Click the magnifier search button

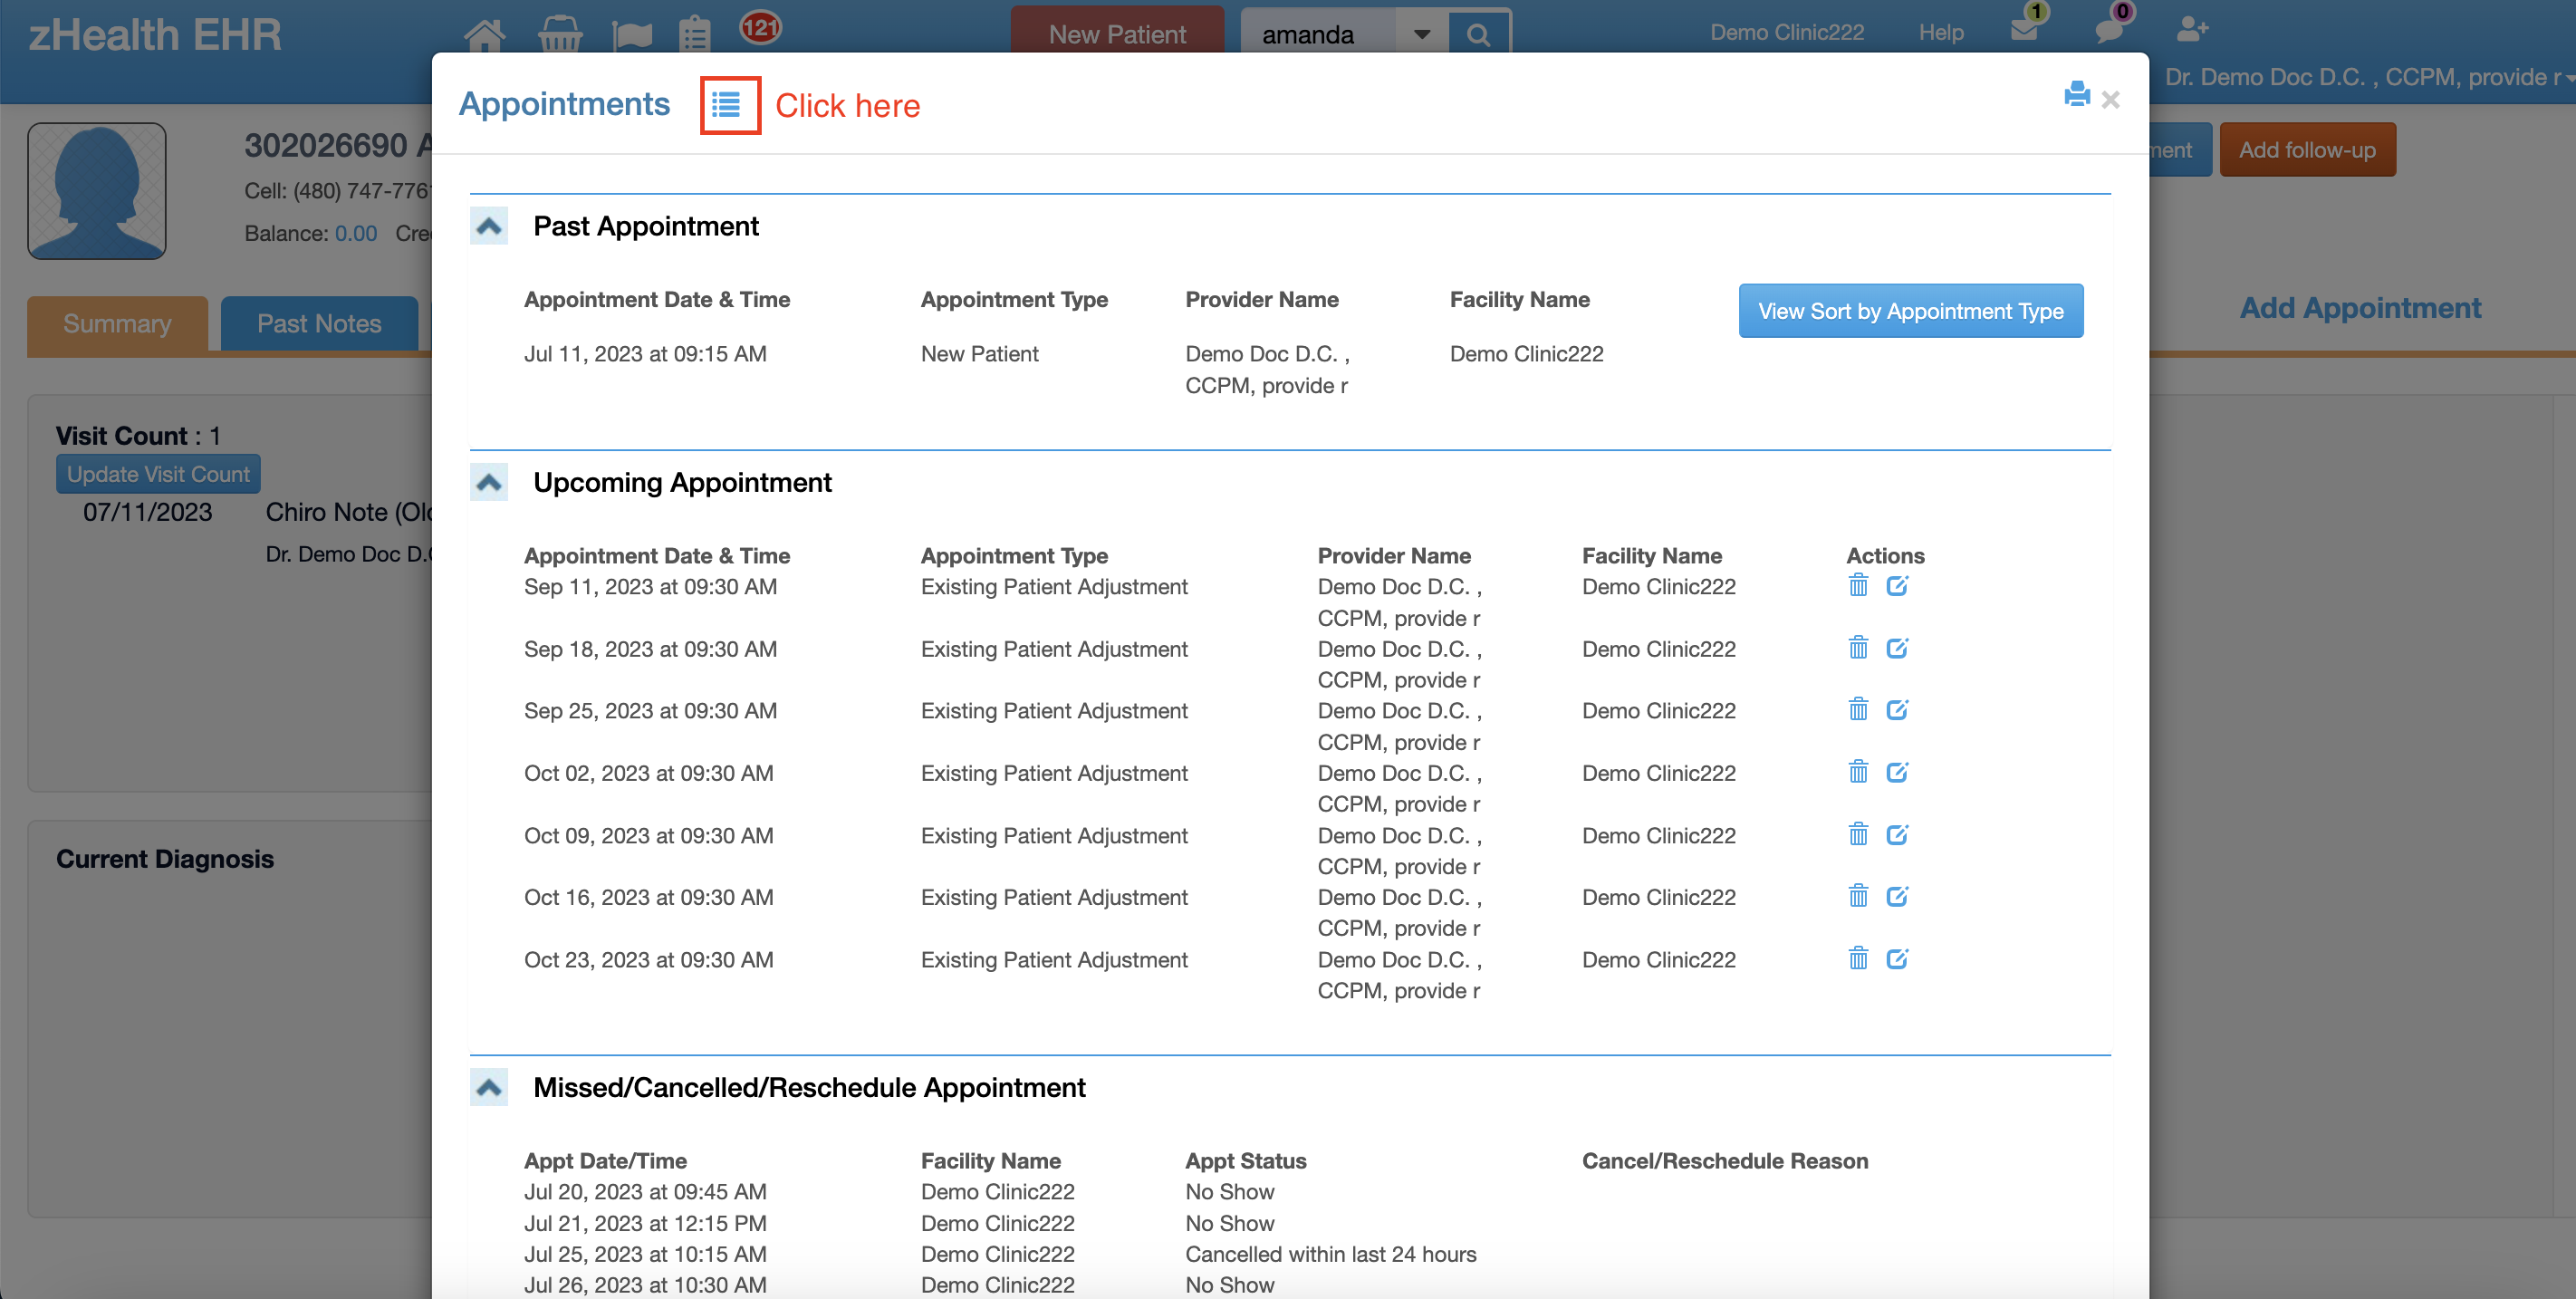point(1479,35)
